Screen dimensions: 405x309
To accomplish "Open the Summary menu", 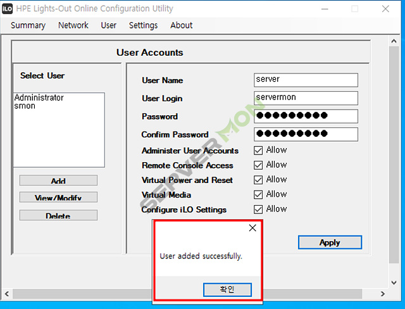I will [28, 25].
